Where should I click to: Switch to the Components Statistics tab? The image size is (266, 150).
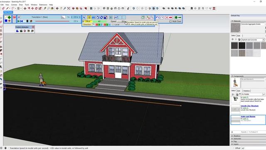click(246, 91)
